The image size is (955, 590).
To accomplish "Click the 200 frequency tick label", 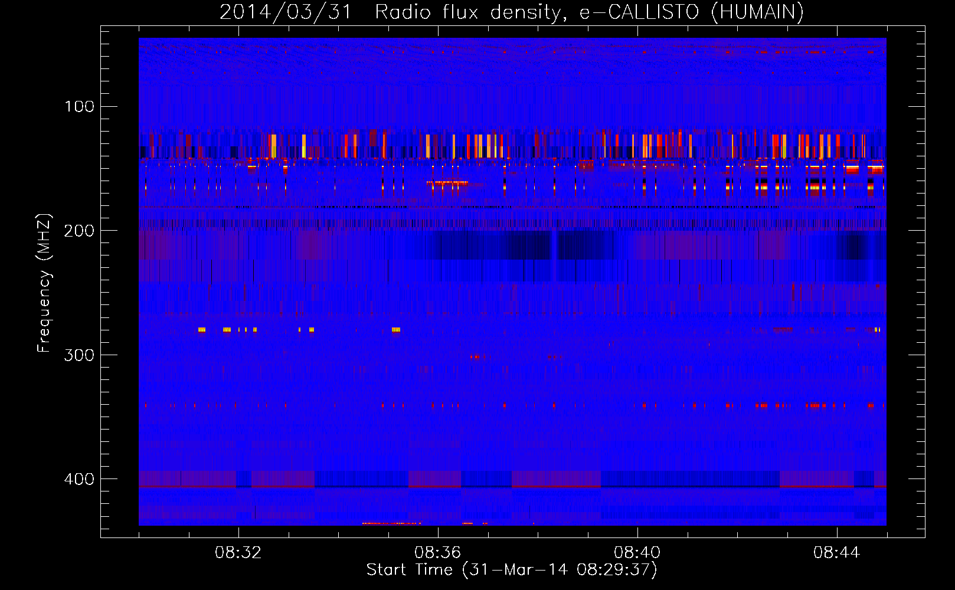I will coord(79,231).
